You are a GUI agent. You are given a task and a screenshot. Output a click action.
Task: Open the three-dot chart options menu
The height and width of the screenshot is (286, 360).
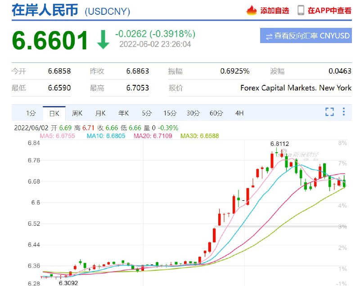[x=344, y=112]
